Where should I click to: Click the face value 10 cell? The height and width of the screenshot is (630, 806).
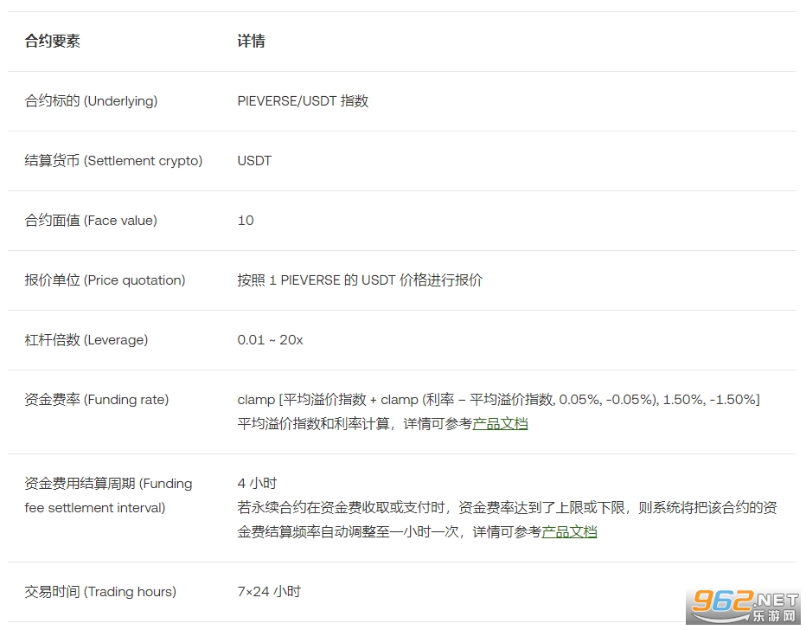(246, 221)
